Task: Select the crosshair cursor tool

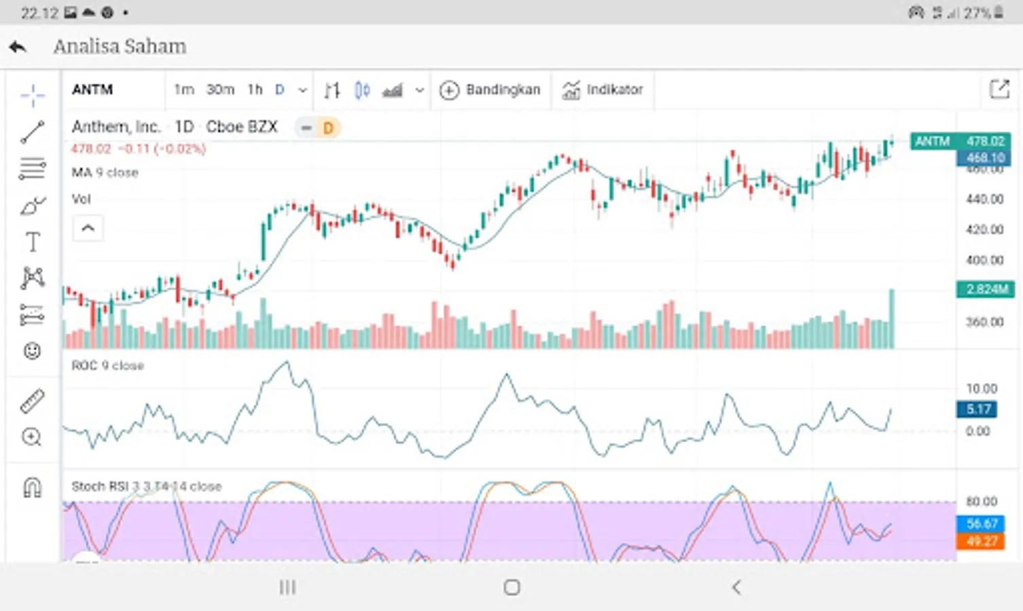Action: point(32,96)
